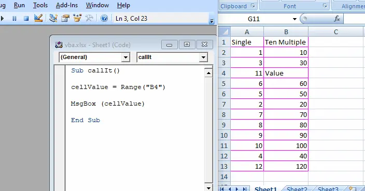Open the Run menu

click(19, 5)
